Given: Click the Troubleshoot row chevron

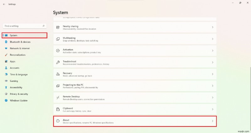Looking at the screenshot, I should pos(213,62).
